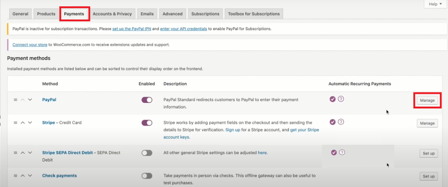This screenshot has height=187, width=448.
Task: Click Stripe recurring payments checkmark icon
Action: point(332,122)
